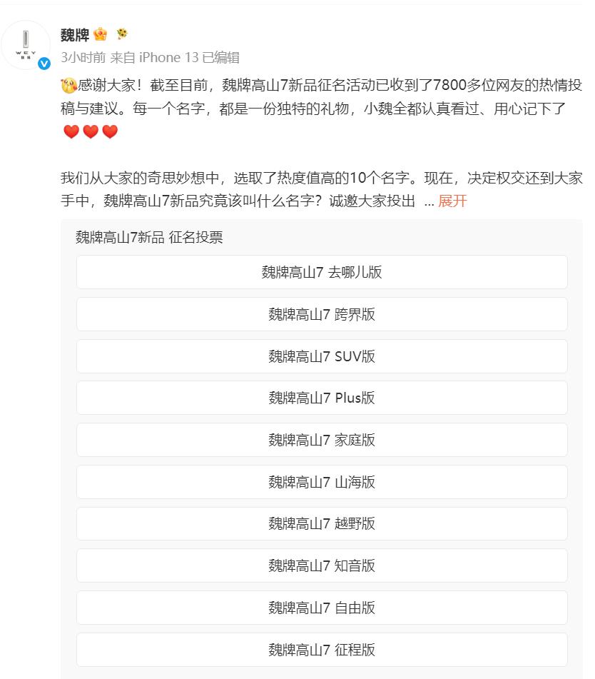Click the crying-face emoji before 感谢大家
Viewport: 595px width, 679px height.
(x=68, y=85)
